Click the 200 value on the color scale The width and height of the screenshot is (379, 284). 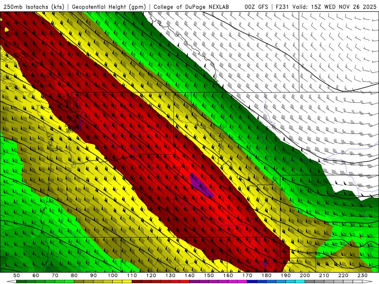pos(305,275)
